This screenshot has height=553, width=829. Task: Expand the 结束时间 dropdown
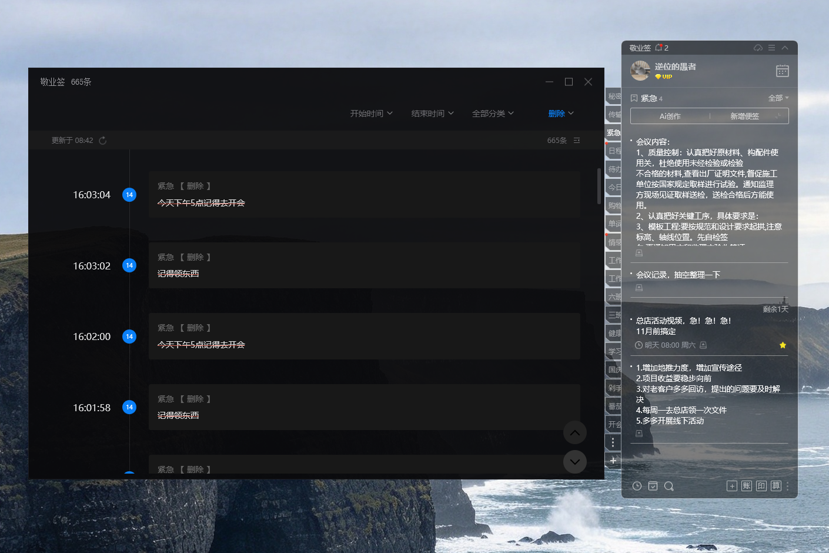pos(433,114)
